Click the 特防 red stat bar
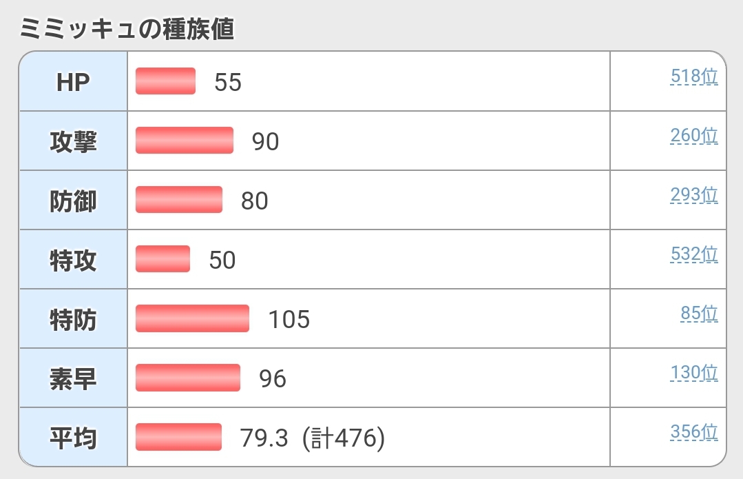This screenshot has width=743, height=479. pos(192,318)
